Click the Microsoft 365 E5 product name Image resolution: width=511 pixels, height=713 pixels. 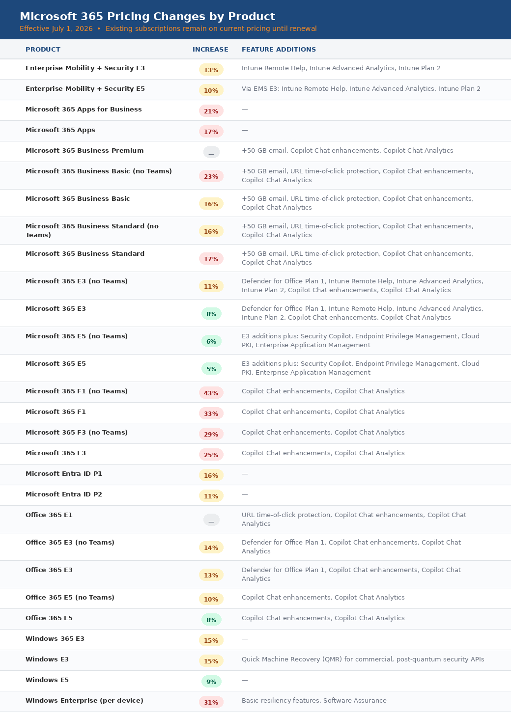[56, 364]
